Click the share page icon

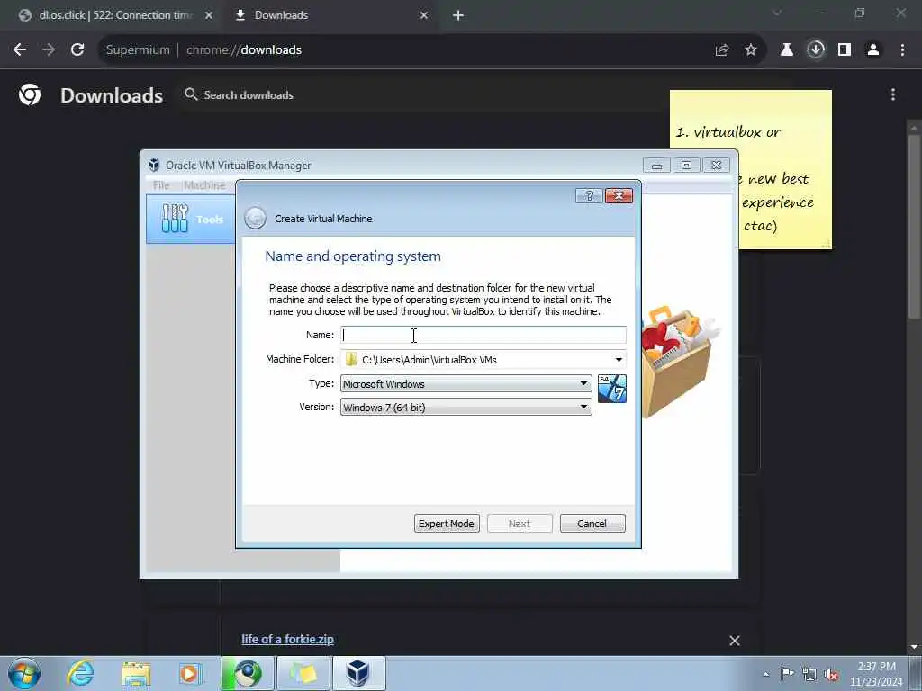coord(722,50)
